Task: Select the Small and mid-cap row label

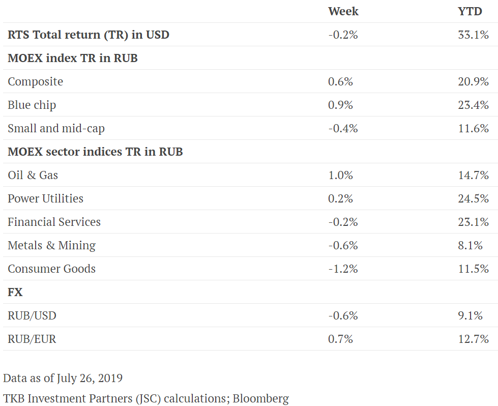Action: pos(56,128)
